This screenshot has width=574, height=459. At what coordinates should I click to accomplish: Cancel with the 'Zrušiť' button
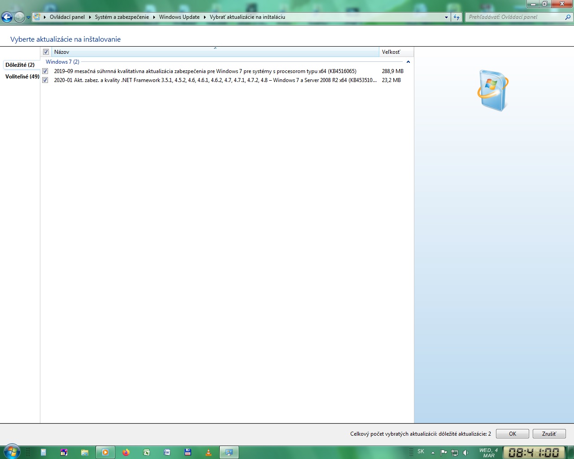click(549, 434)
